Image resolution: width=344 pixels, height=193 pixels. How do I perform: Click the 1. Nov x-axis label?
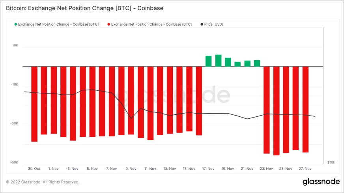[x=54, y=169]
